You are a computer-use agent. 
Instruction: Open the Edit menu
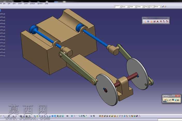tap(9, 4)
